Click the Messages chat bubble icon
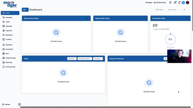Image resolution: width=193 pixels, height=108 pixels. point(4,17)
